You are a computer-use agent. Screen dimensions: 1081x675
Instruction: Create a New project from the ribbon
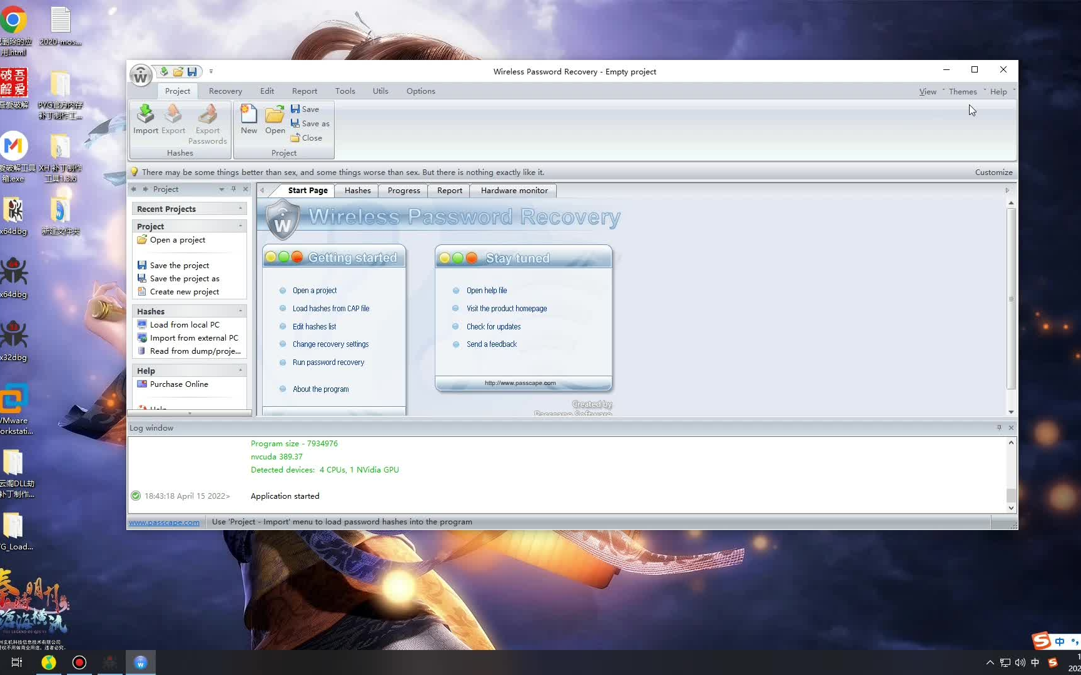249,119
